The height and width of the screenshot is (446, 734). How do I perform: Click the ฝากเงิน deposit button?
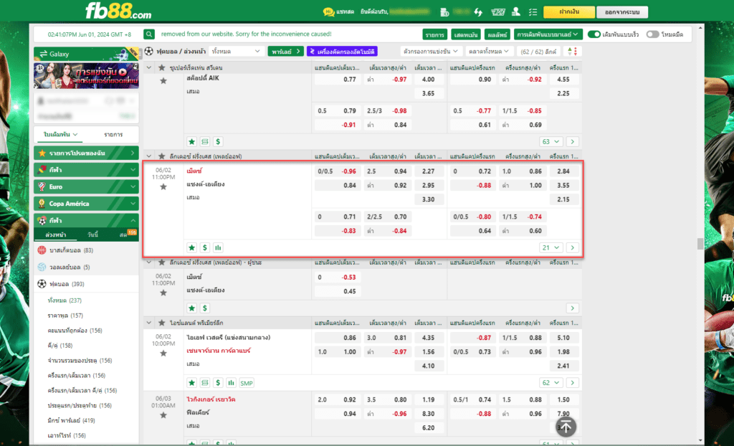568,12
